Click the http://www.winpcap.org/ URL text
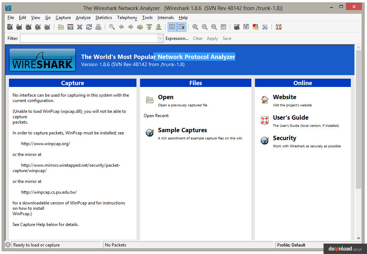This screenshot has width=367, height=254. click(x=46, y=144)
